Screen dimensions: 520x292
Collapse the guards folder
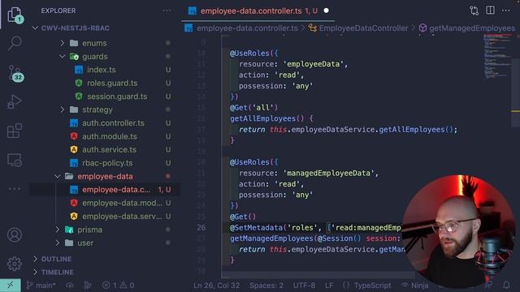click(x=95, y=57)
